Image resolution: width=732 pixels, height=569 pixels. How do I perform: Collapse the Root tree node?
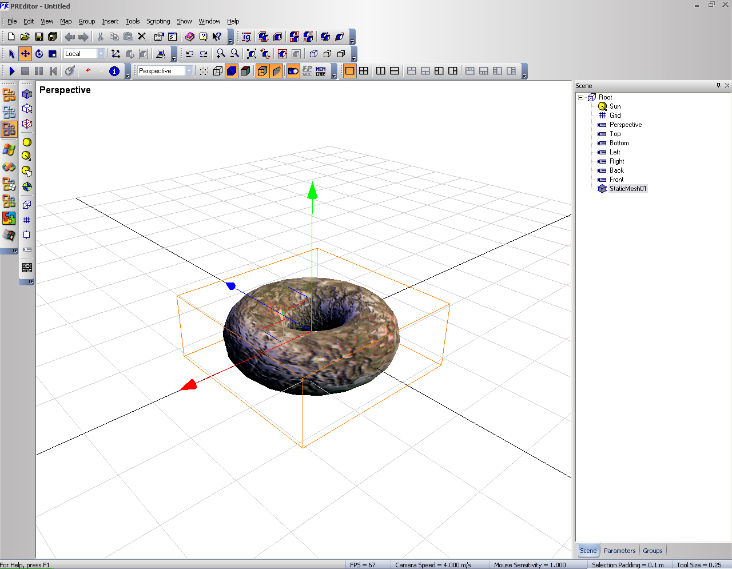click(x=581, y=97)
